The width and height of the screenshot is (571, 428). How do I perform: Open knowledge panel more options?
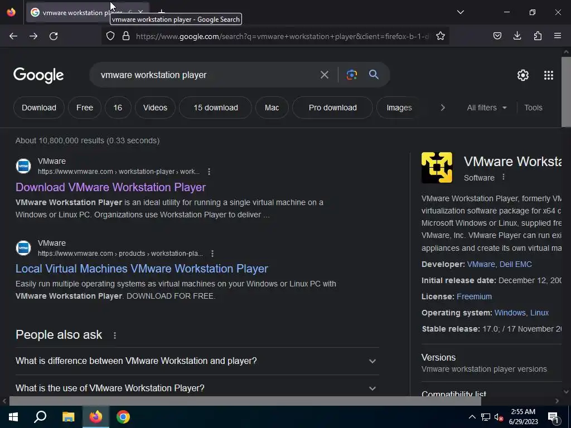pyautogui.click(x=504, y=177)
